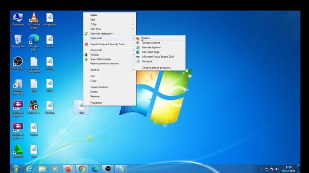Choose Rename in the context menu
The image size is (309, 173).
(x=110, y=96)
